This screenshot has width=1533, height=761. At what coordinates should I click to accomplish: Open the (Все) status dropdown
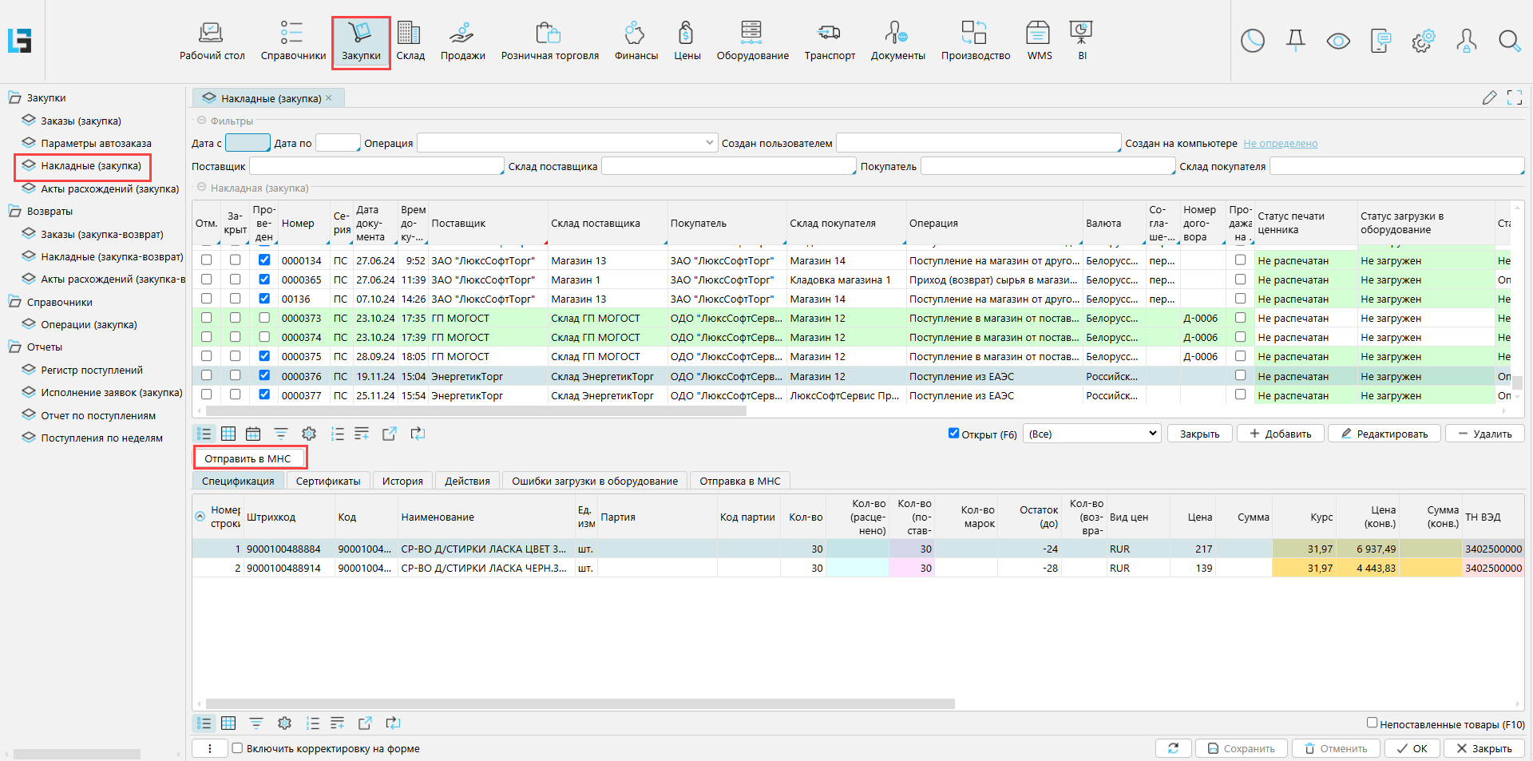(1091, 434)
